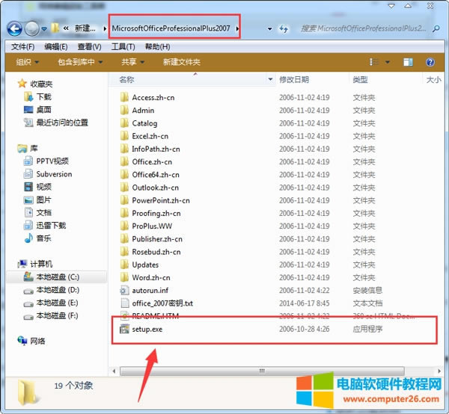Open the view options dropdown arrow
Image resolution: width=449 pixels, height=414 pixels.
pos(388,62)
